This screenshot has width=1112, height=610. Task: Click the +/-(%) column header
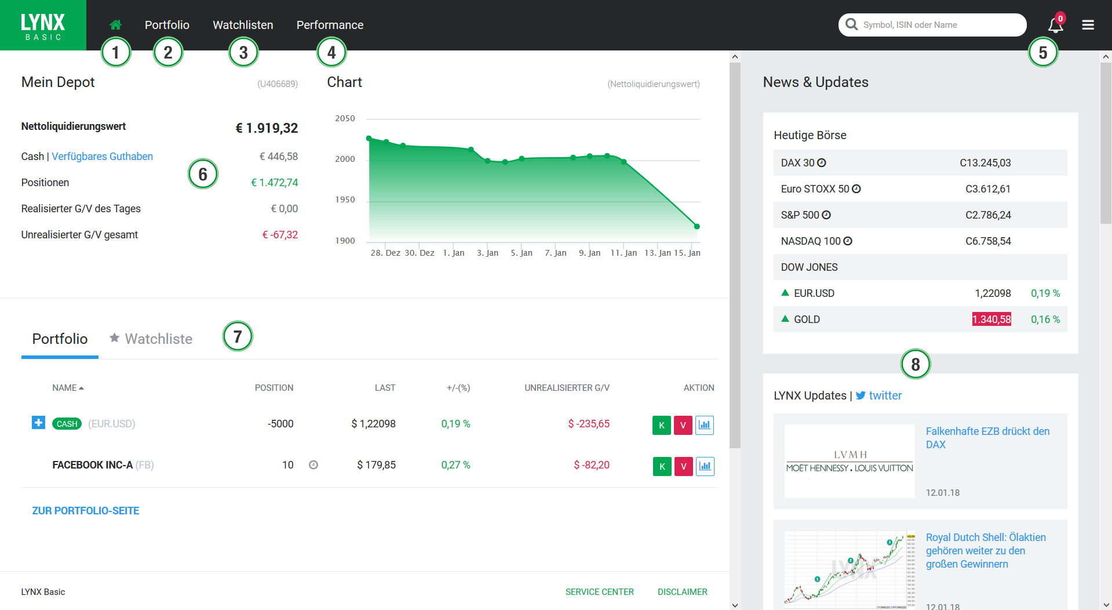(x=458, y=388)
